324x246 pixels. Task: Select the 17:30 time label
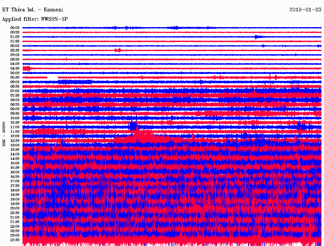[x=15, y=186]
